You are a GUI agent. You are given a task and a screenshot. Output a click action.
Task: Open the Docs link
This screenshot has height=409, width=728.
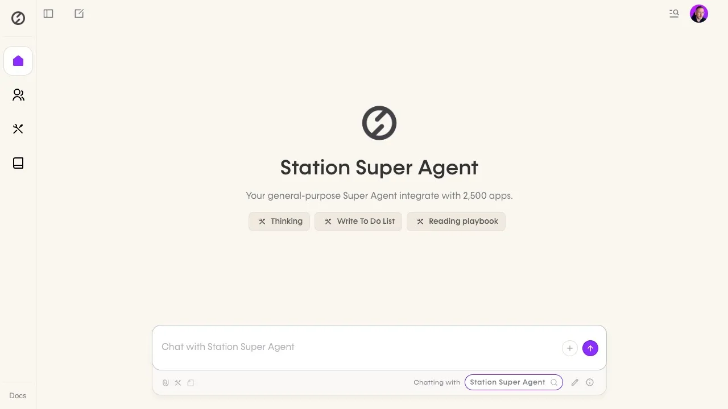[x=18, y=396]
